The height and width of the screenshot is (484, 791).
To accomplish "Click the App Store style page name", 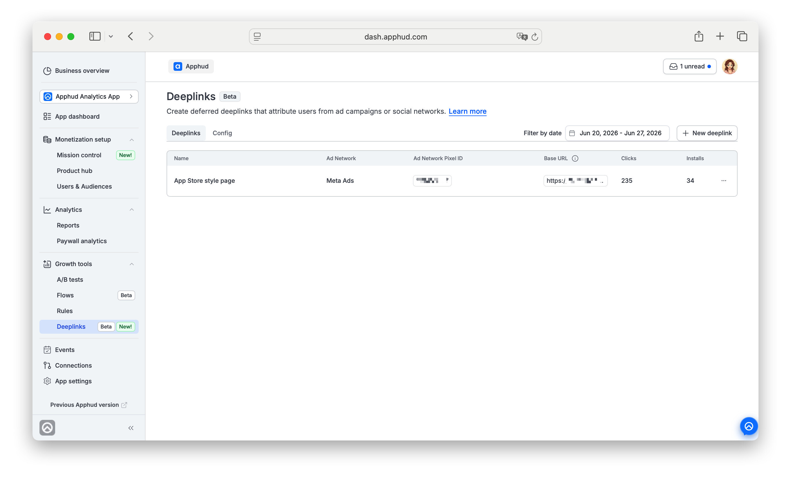I will click(205, 181).
